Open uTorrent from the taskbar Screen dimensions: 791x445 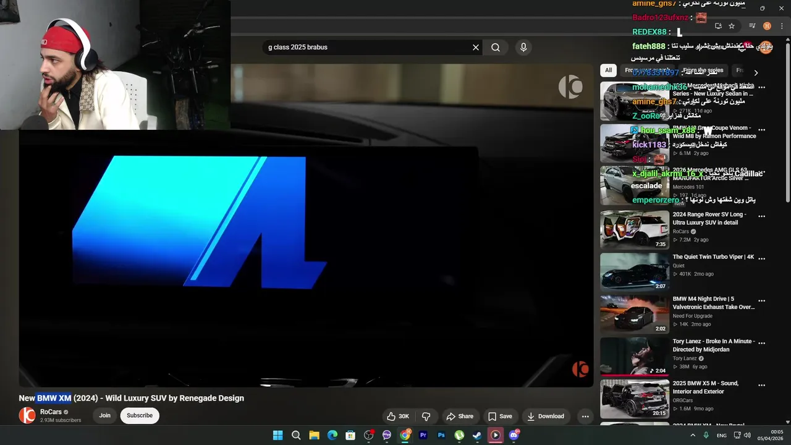point(459,435)
